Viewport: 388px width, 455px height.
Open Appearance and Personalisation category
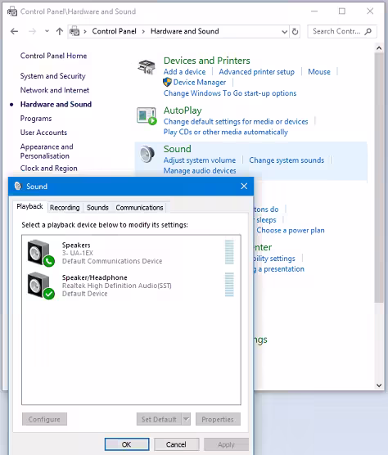tap(47, 151)
